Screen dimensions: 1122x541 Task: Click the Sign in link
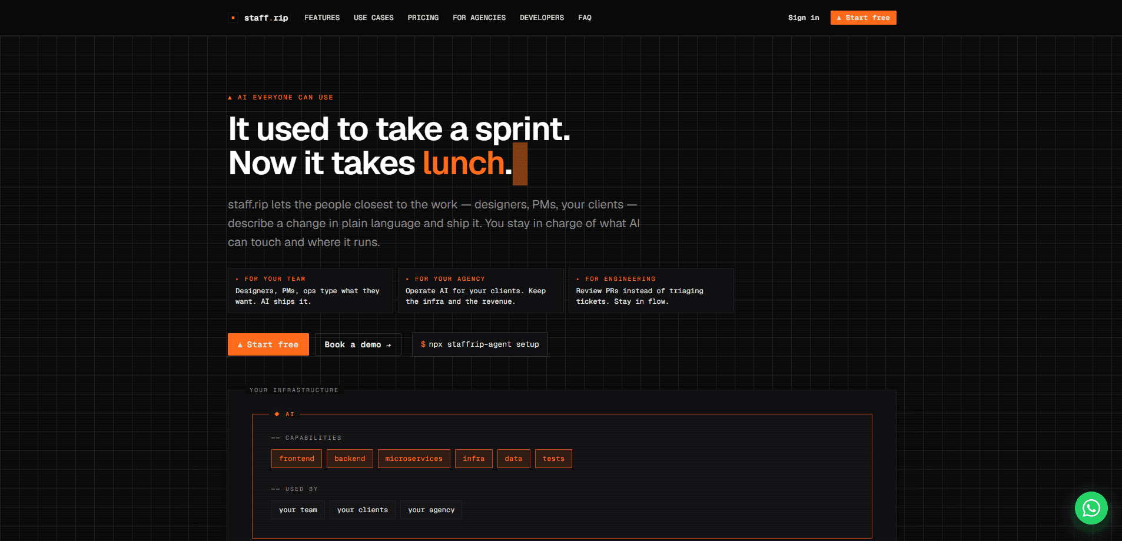tap(804, 18)
